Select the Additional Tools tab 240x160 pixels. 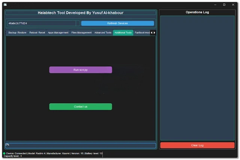123,33
